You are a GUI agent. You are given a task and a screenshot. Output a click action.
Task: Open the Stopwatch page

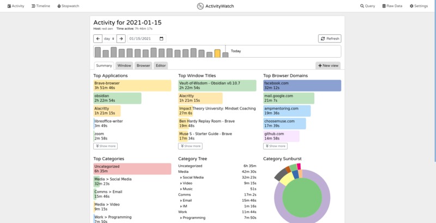click(68, 6)
